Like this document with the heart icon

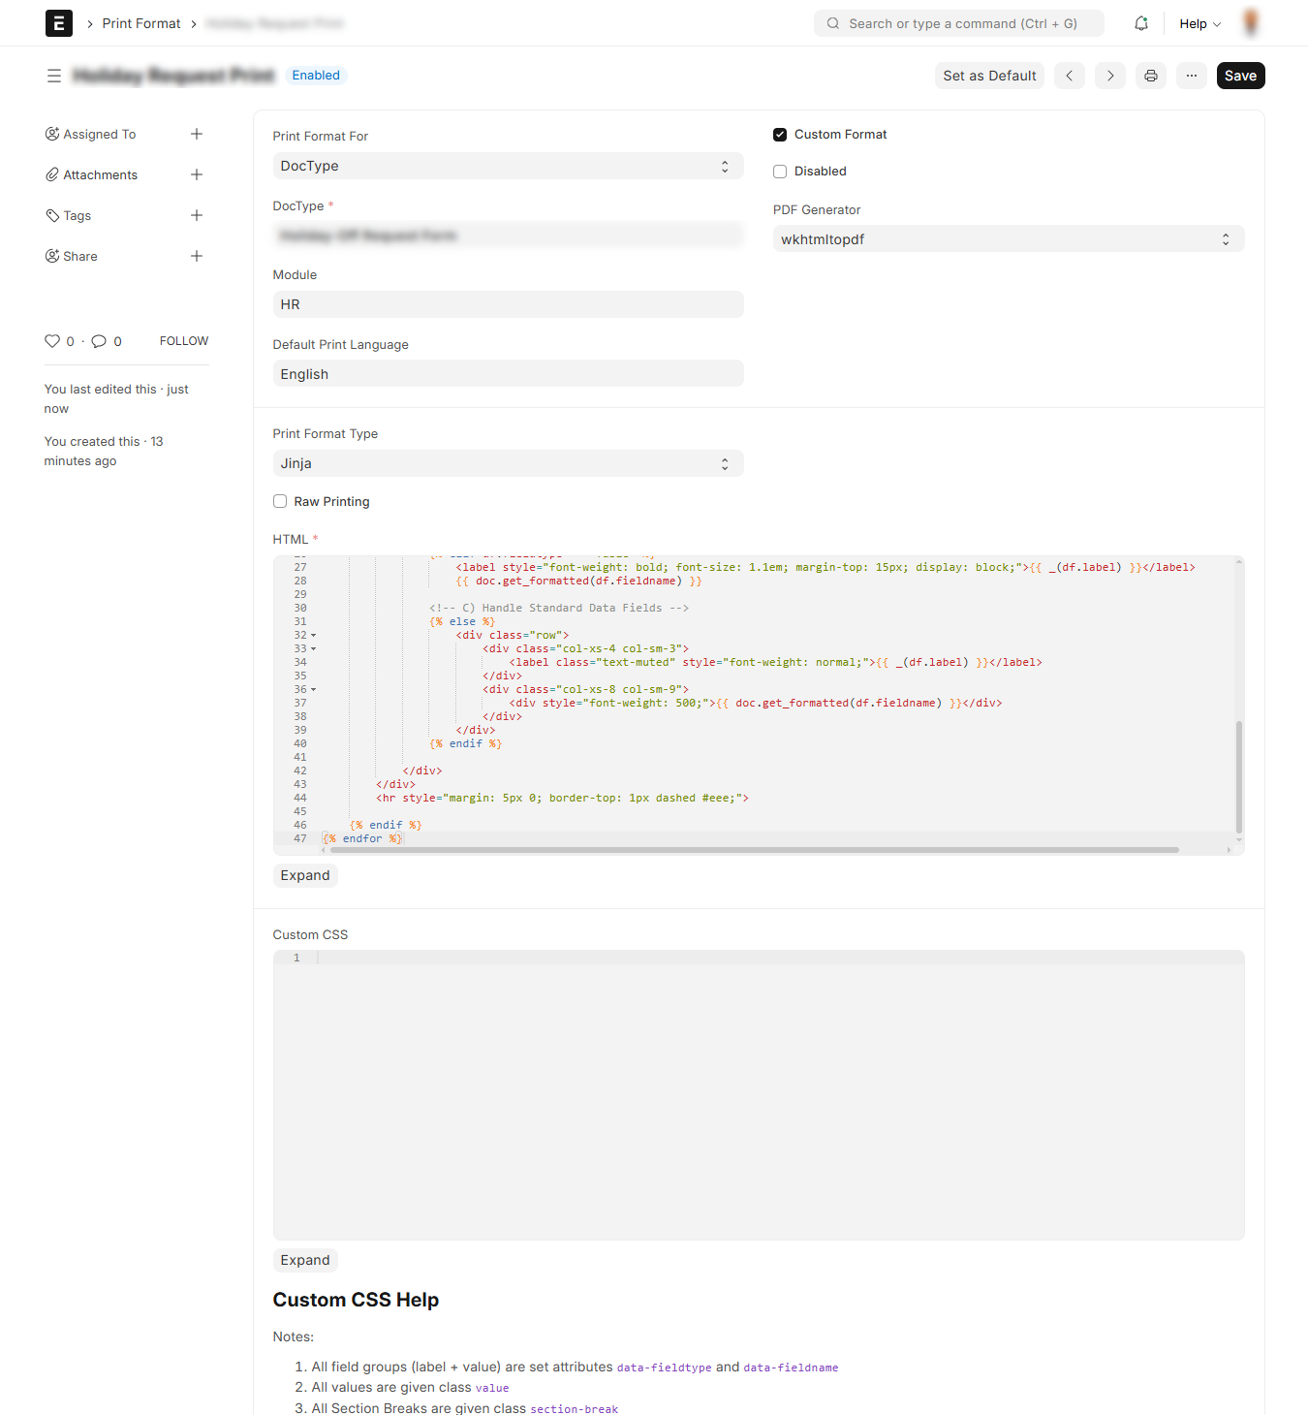[52, 341]
